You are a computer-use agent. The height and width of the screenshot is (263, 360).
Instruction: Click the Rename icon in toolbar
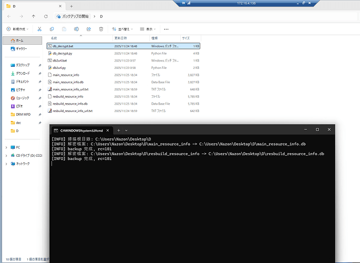(x=76, y=29)
